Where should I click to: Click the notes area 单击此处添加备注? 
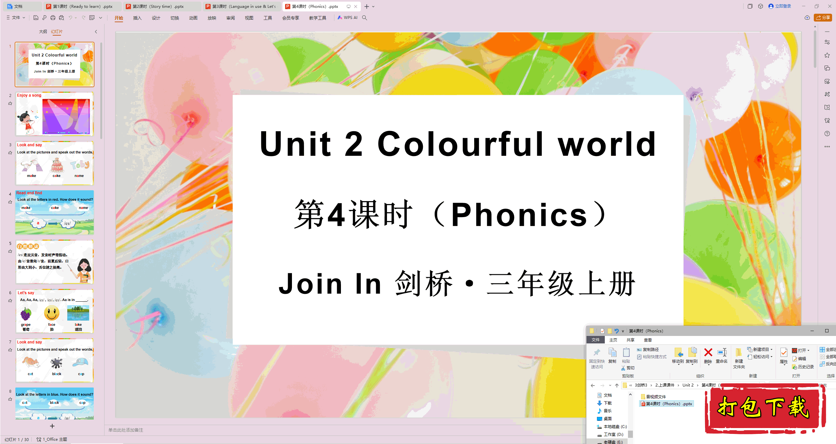tap(126, 430)
